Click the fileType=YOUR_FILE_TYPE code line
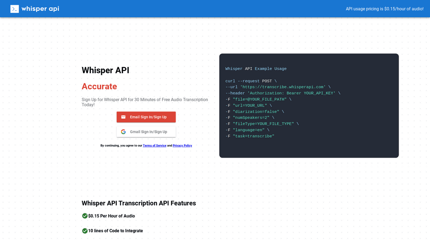 click(x=262, y=124)
